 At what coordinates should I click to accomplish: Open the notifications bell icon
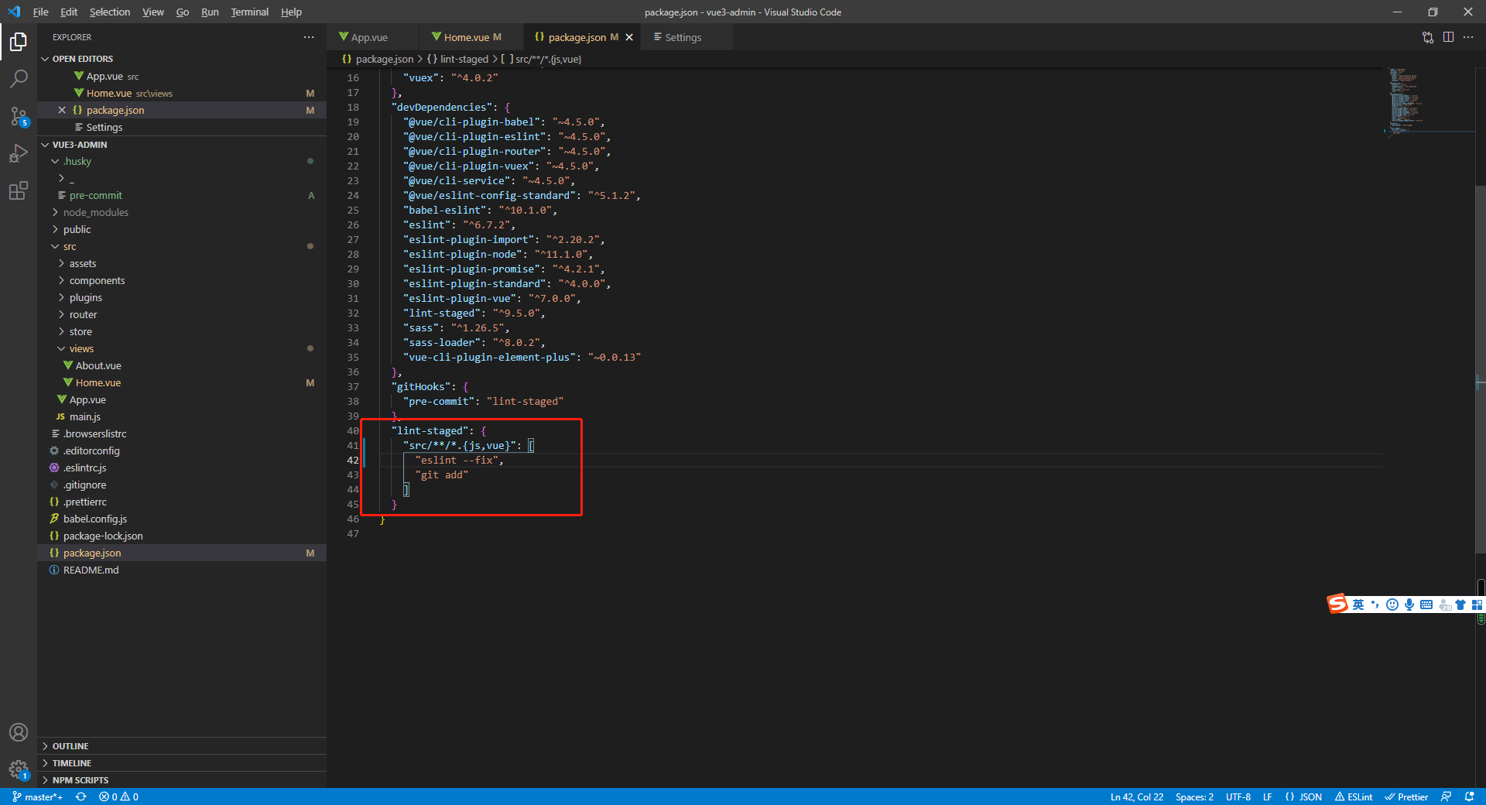1469,796
